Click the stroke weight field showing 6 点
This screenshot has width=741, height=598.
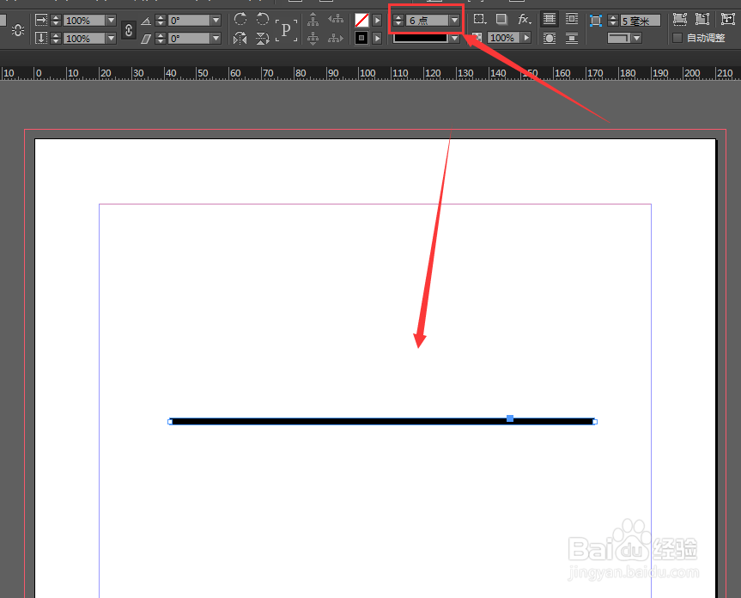pyautogui.click(x=427, y=21)
